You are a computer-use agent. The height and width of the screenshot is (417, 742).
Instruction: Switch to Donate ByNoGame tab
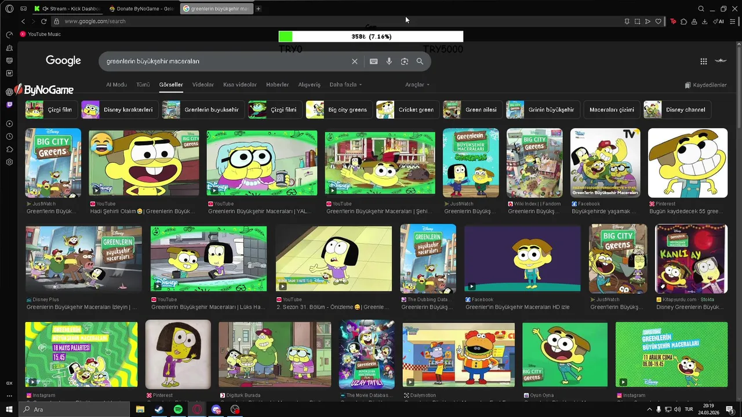[x=141, y=9]
